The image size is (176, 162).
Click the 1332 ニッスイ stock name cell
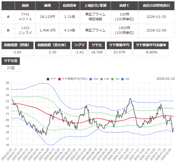coord(26,30)
